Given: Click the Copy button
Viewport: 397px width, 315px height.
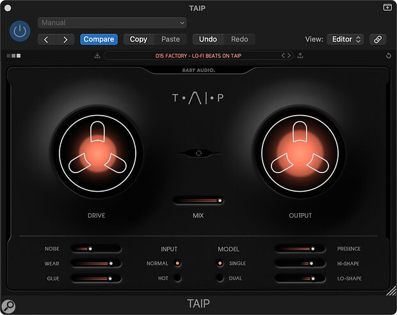Looking at the screenshot, I should tap(138, 40).
